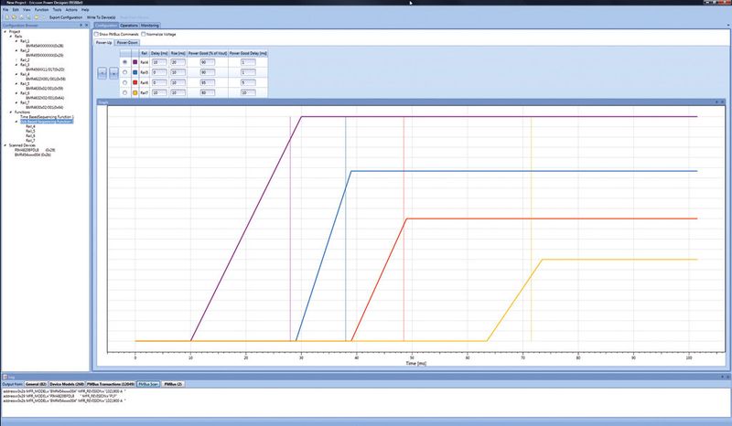Click the Open folder toolbar icon
This screenshot has height=426, width=732.
14,17
